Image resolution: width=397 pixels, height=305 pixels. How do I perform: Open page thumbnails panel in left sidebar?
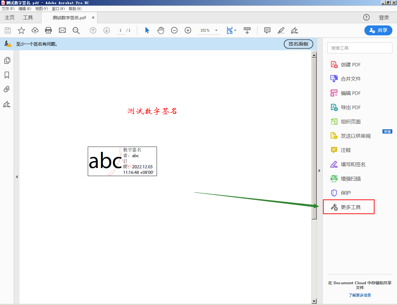click(7, 60)
